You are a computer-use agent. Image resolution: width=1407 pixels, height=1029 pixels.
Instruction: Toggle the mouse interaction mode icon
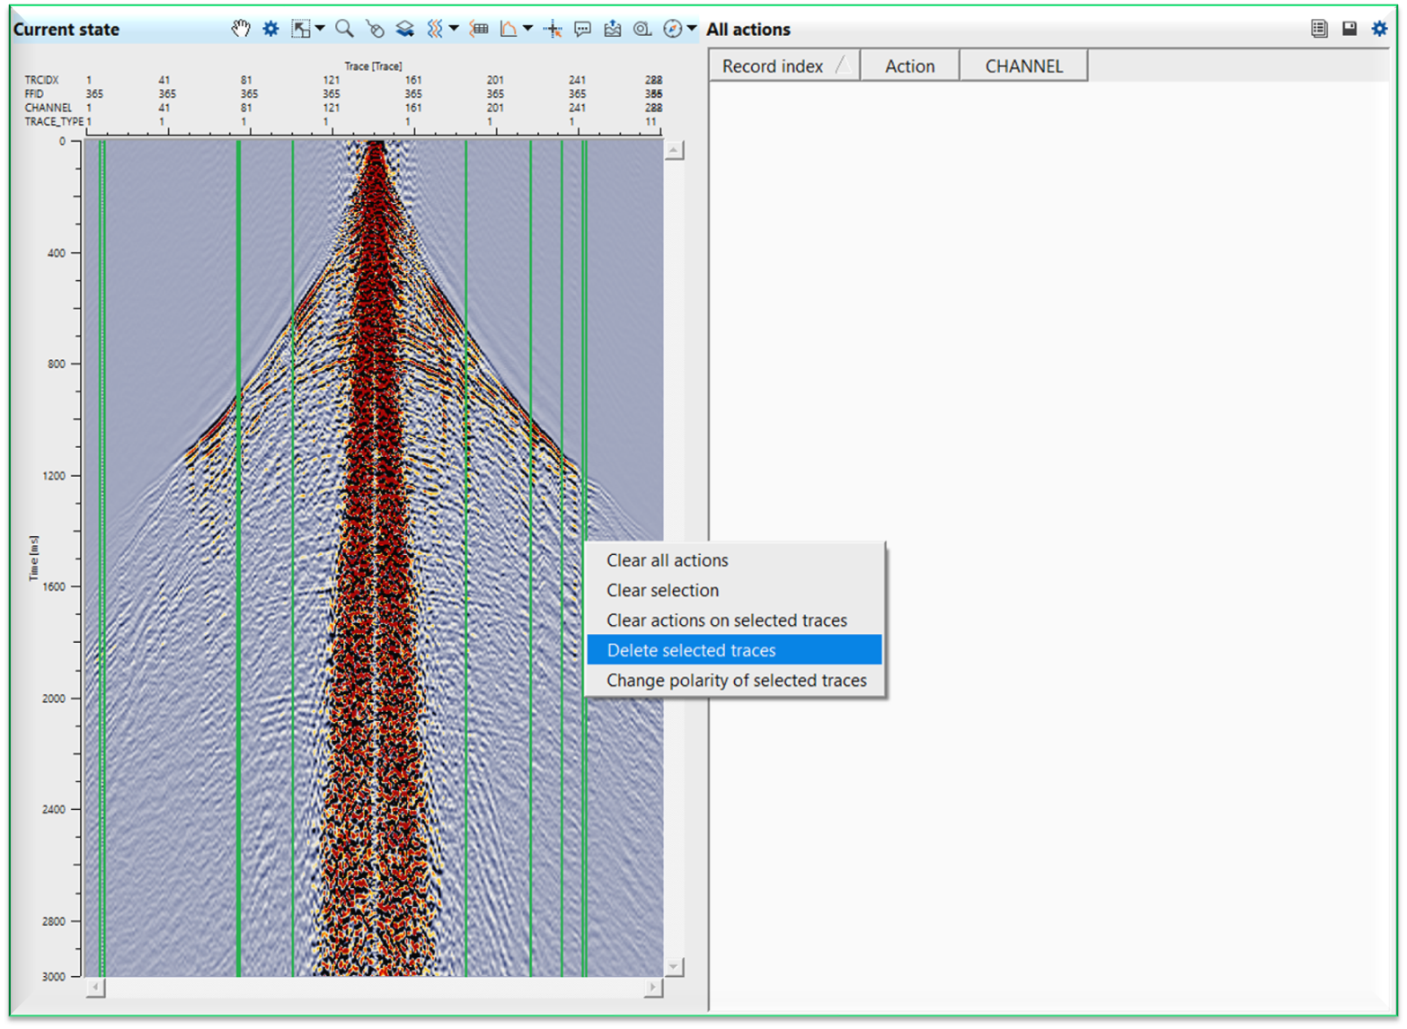(x=375, y=28)
